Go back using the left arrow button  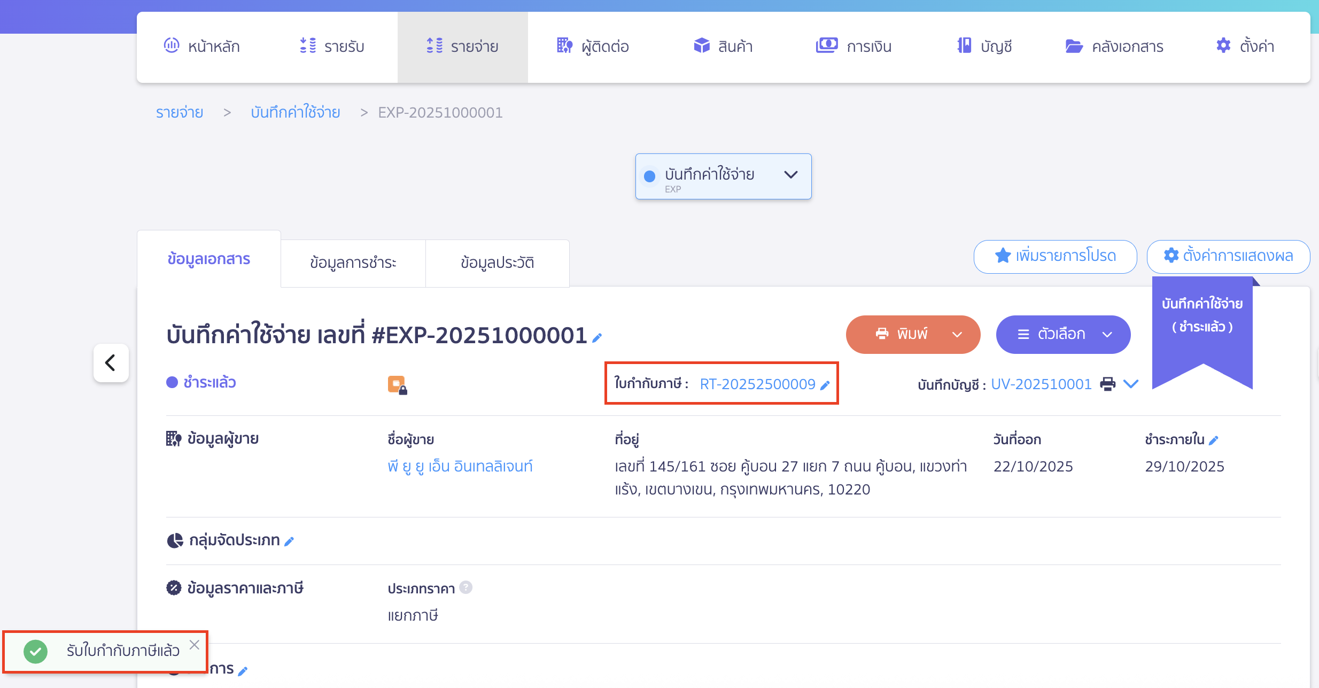111,363
